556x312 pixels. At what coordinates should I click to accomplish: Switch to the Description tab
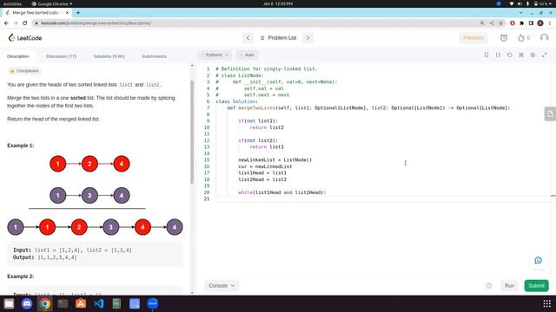point(18,56)
